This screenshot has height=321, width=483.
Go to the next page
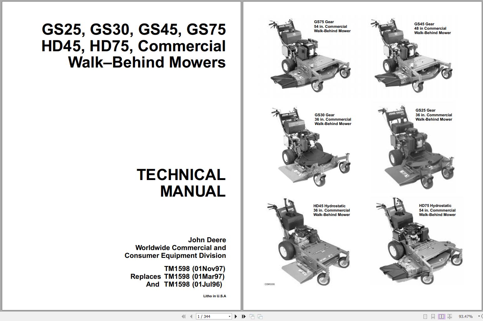click(236, 317)
